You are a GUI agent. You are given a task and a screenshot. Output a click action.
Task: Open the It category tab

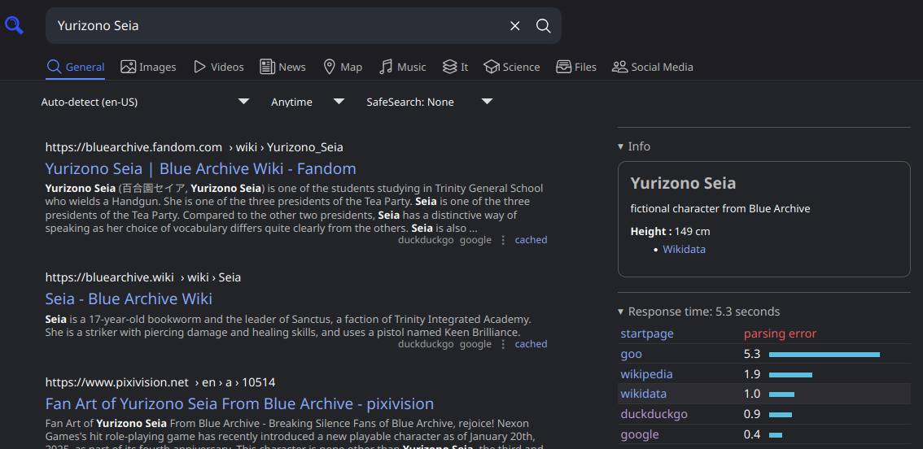click(455, 67)
